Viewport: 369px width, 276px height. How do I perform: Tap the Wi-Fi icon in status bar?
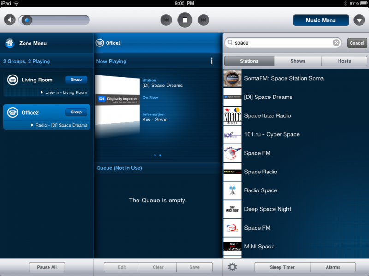tap(16, 3)
